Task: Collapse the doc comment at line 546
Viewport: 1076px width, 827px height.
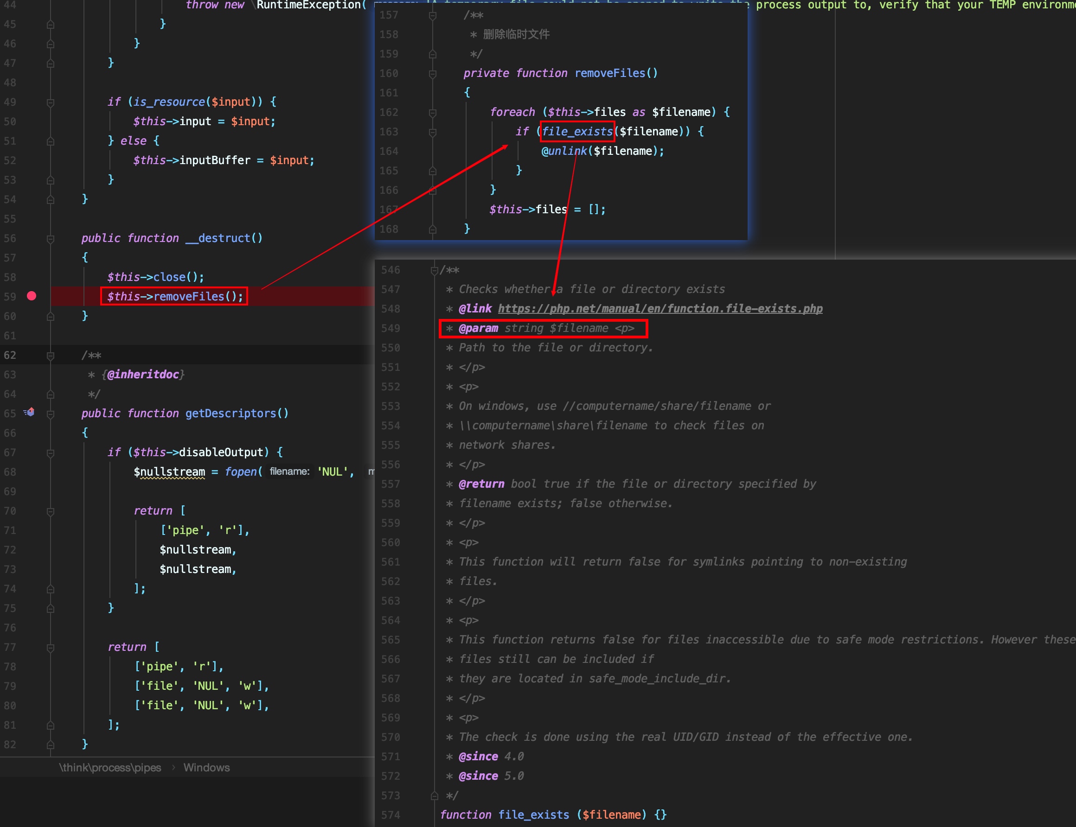Action: (434, 270)
